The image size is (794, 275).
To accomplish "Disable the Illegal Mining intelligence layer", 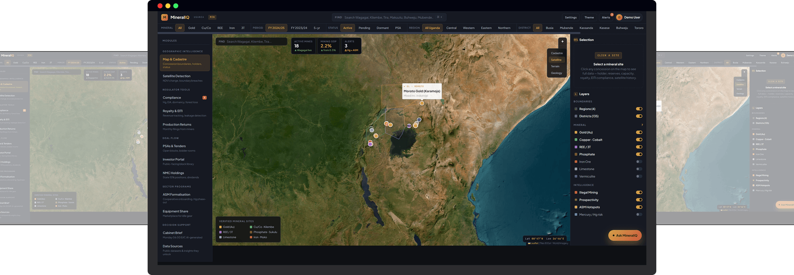I will [x=639, y=193].
